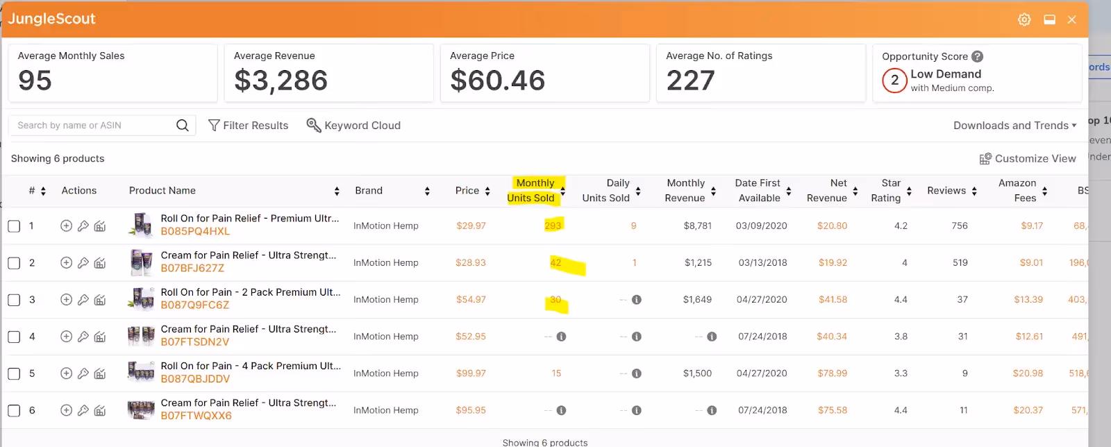The image size is (1111, 447).
Task: Sort by Product Name column arrows
Action: (337, 191)
